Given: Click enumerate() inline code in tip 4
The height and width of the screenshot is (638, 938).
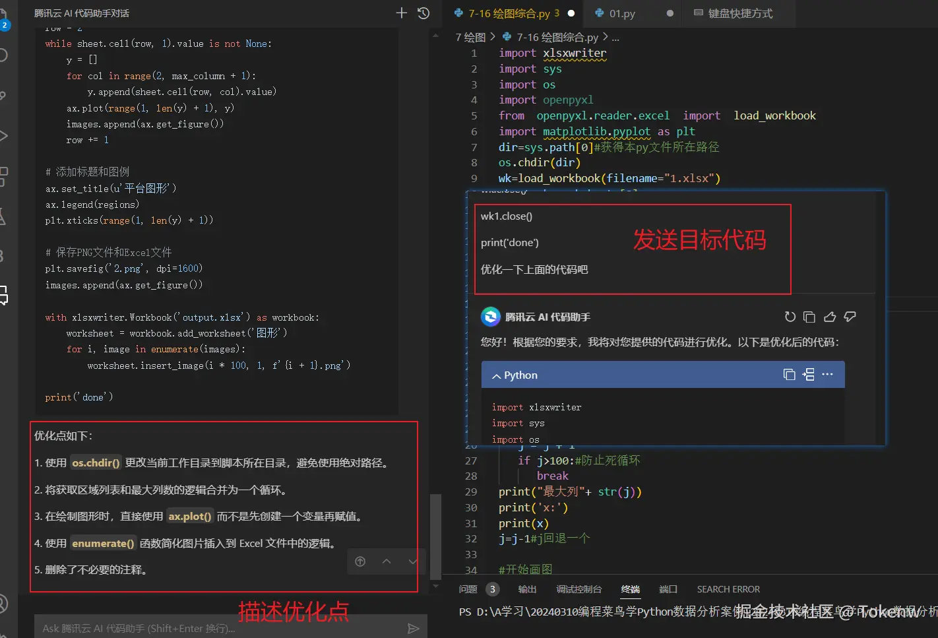Looking at the screenshot, I should point(103,544).
